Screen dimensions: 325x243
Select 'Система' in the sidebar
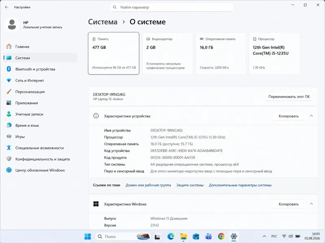[40, 58]
